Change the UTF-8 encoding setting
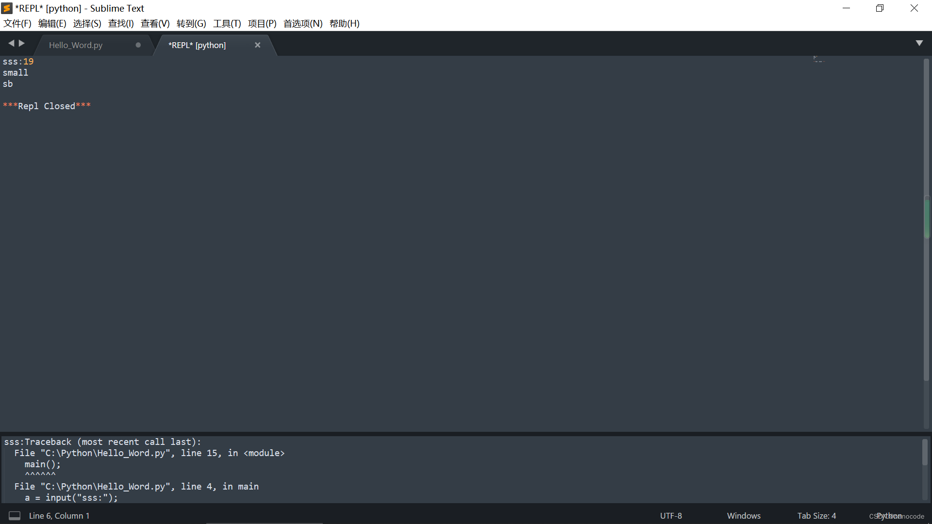Viewport: 932px width, 524px height. click(x=671, y=516)
